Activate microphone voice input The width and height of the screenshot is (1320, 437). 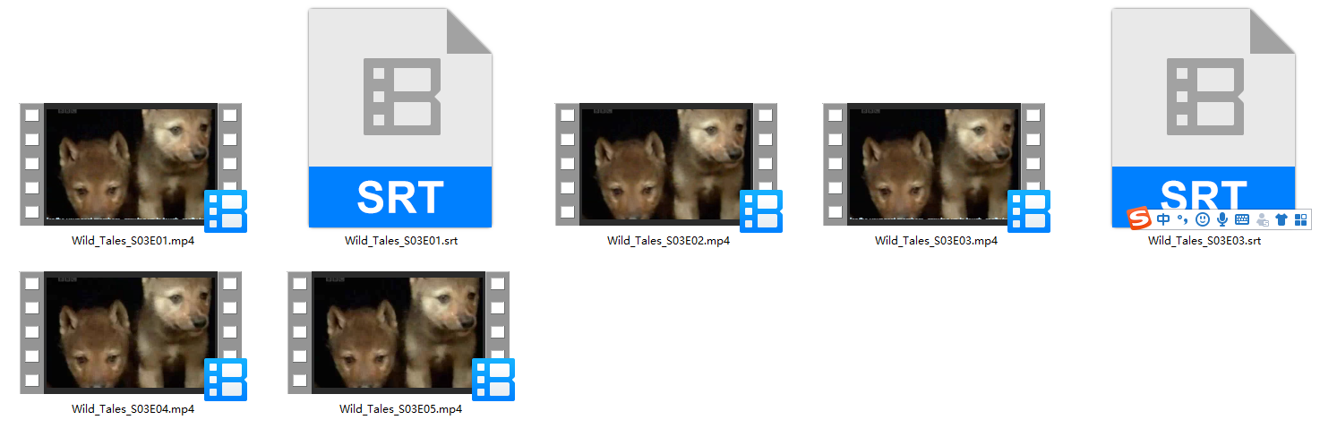1221,219
